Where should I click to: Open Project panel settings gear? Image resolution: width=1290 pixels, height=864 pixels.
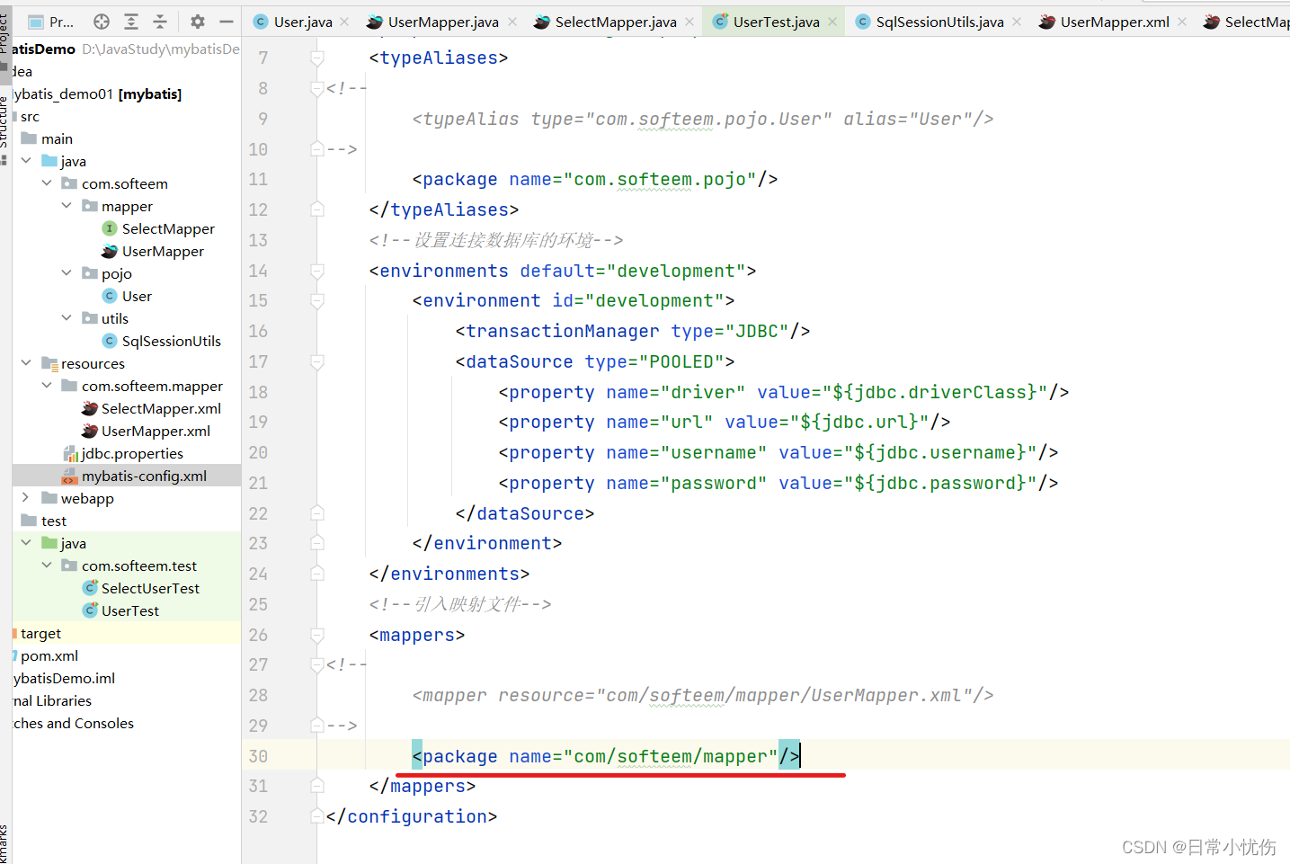coord(198,22)
